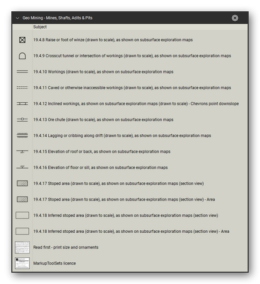Click '19.4.15 Elevation of roof or back' text
This screenshot has height=284, width=260.
click(102, 152)
